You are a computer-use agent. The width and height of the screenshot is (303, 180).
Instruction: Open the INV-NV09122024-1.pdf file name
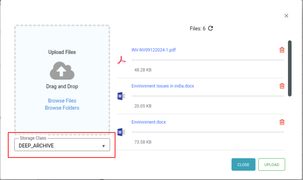click(153, 50)
